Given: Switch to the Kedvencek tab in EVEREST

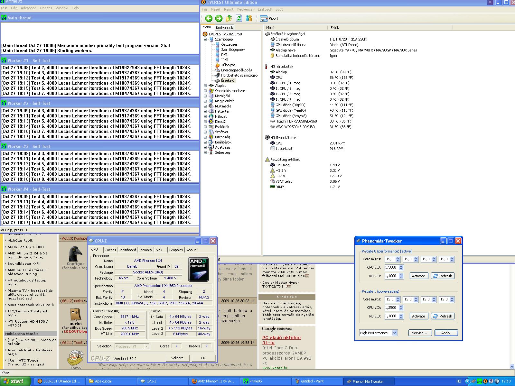Looking at the screenshot, I should coord(224,28).
